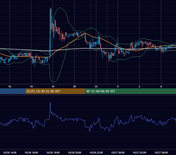Select the ロンドン 15:30-21:00 JST session band

pos(55,91)
